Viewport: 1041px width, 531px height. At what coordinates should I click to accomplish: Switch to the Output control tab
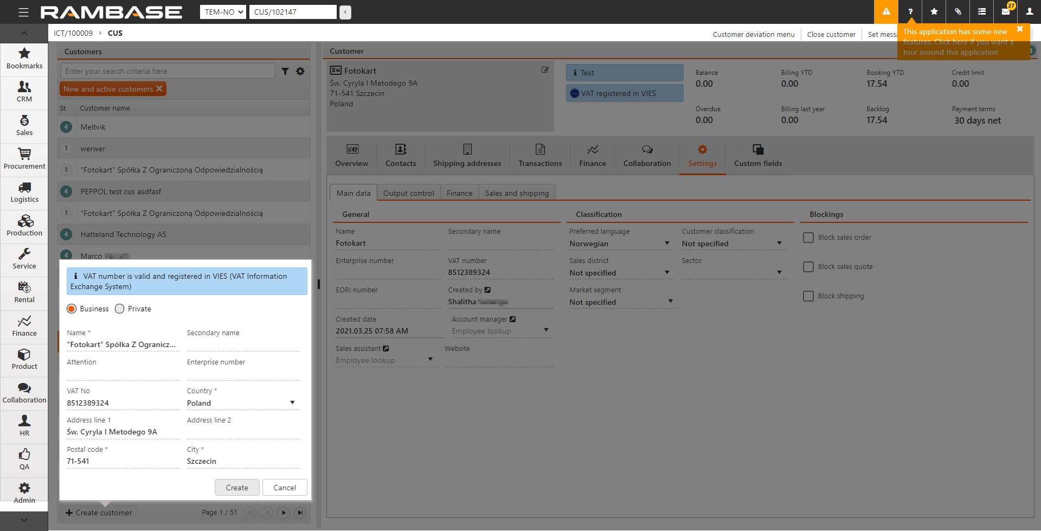click(408, 193)
